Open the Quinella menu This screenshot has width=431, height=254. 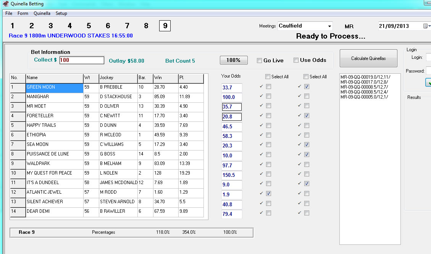point(42,13)
